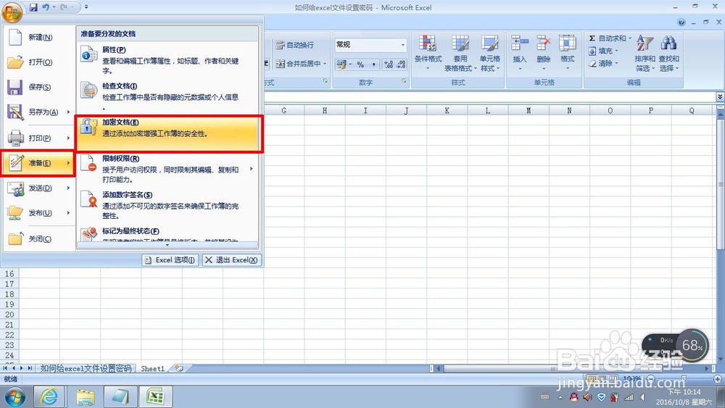
Task: Open Cell Styles (单元格样式)
Action: coord(490,53)
